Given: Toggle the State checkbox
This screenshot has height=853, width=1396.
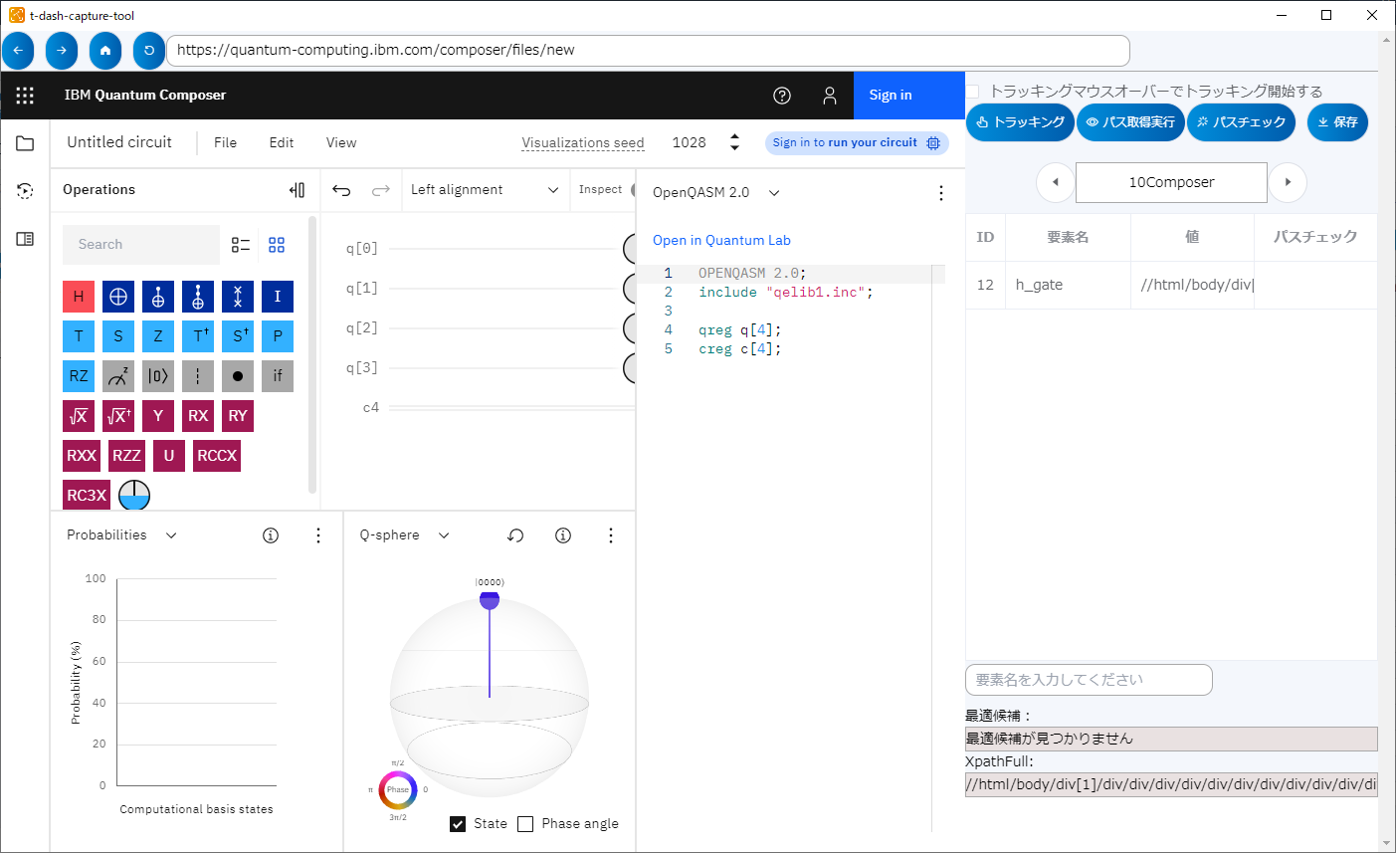Looking at the screenshot, I should click(458, 824).
